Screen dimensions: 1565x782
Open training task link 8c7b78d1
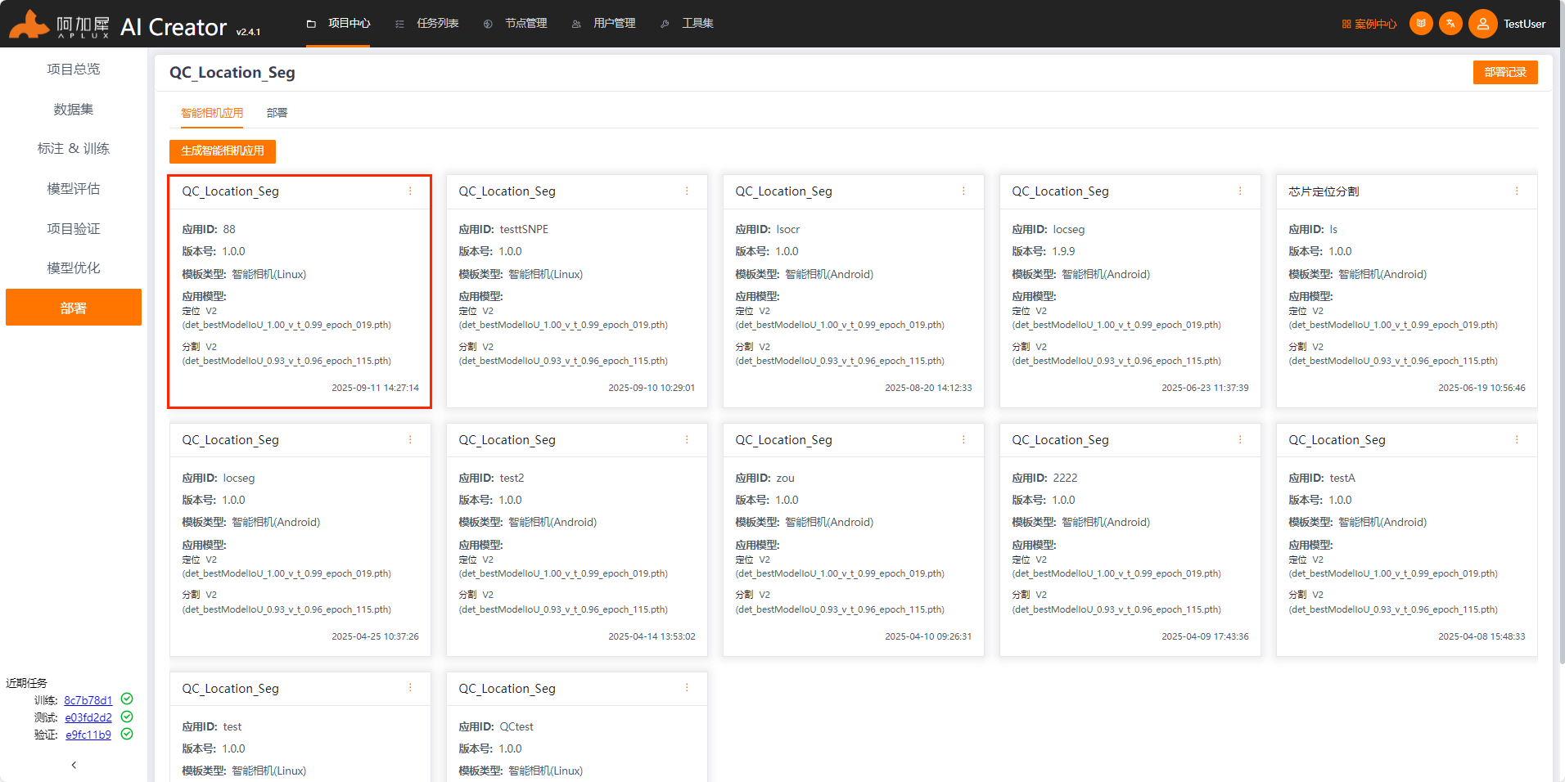point(88,700)
